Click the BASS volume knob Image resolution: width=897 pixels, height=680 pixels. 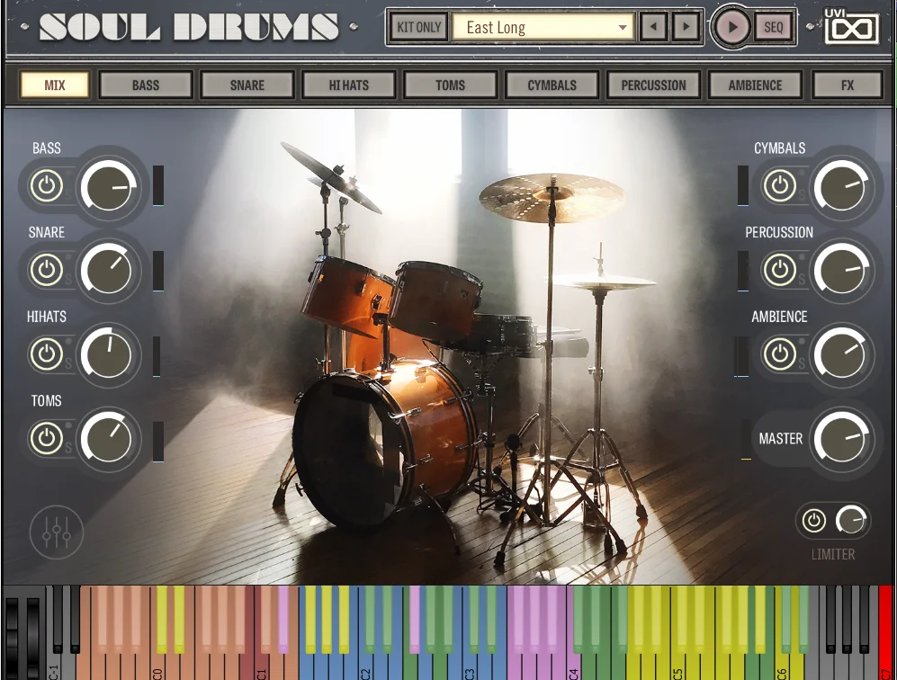pyautogui.click(x=108, y=186)
